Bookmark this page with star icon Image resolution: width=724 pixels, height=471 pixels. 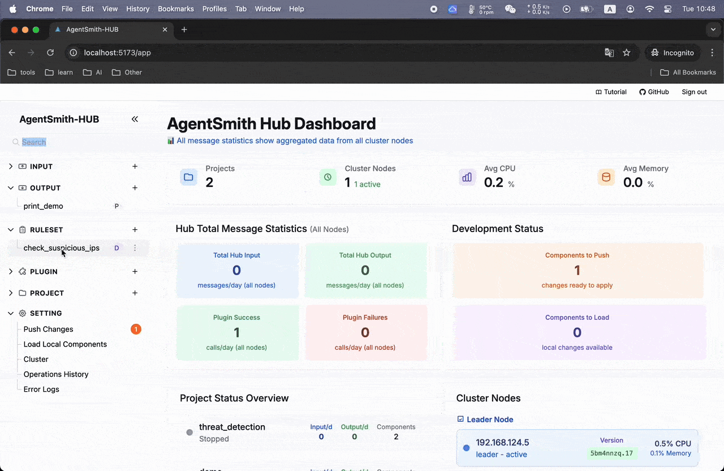[626, 53]
